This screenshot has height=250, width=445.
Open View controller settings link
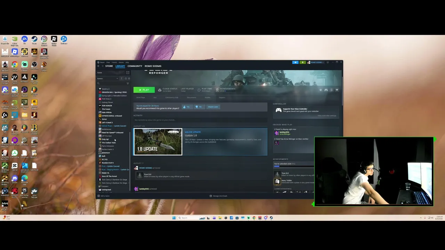point(327,116)
